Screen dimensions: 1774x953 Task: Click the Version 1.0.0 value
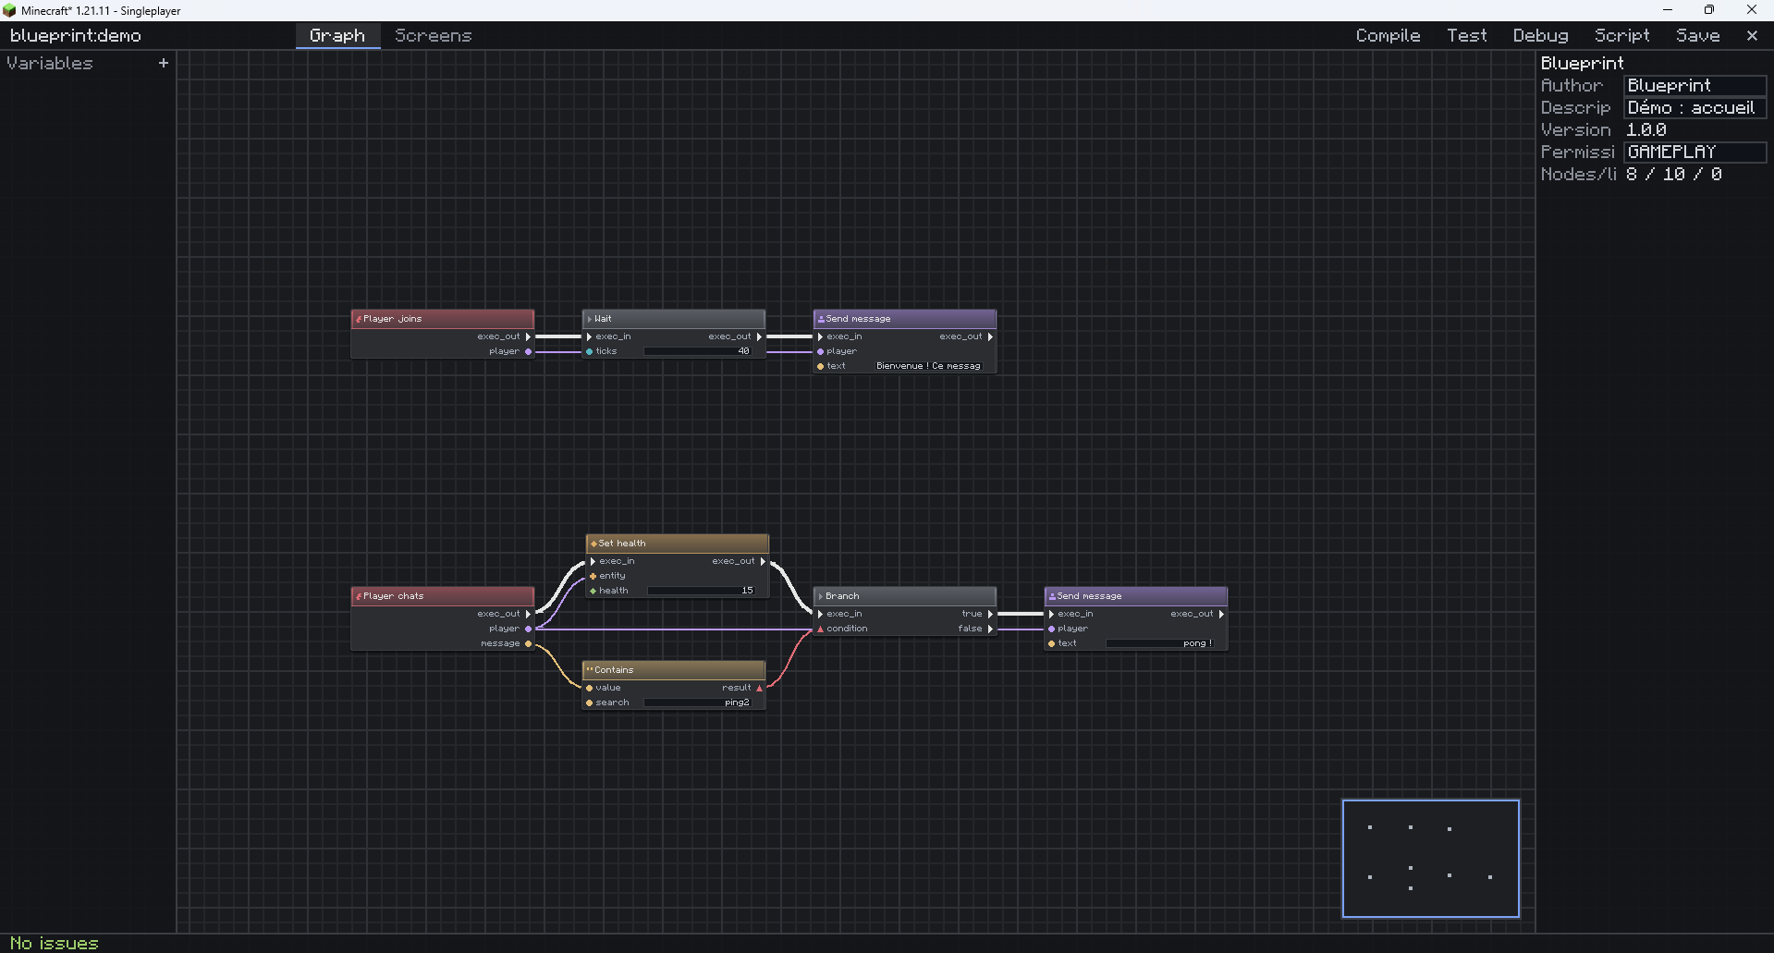[x=1646, y=129]
